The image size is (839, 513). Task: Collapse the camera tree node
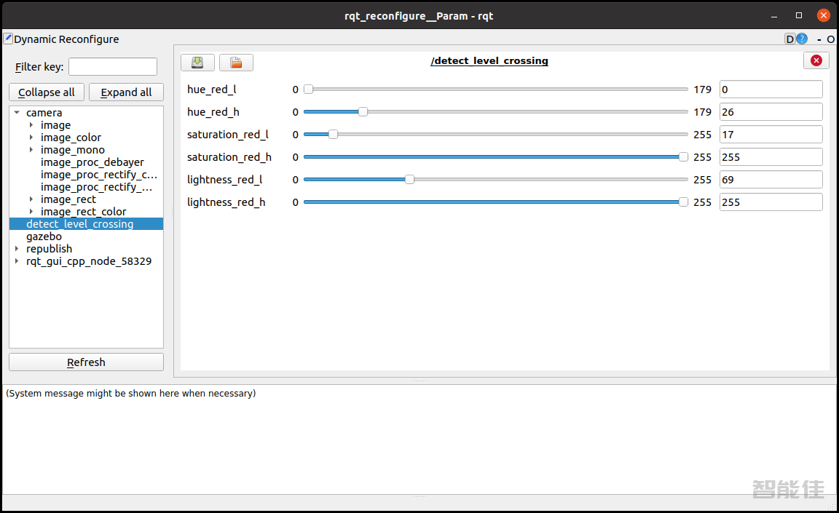pos(17,113)
